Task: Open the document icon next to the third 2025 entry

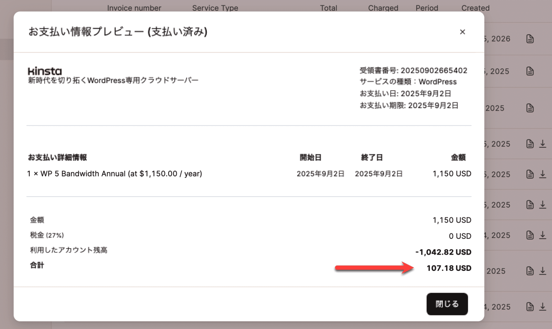Action: [530, 144]
